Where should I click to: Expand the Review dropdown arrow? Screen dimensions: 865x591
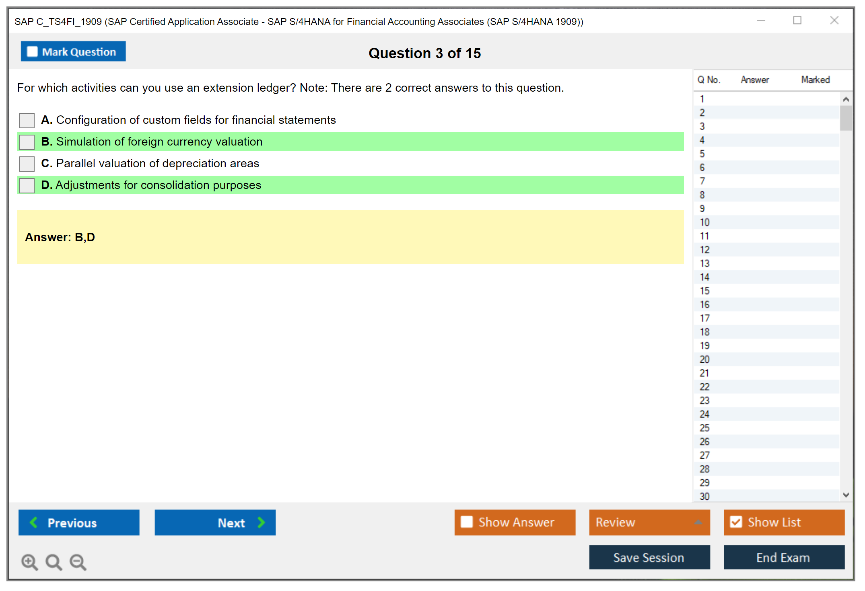pyautogui.click(x=698, y=522)
